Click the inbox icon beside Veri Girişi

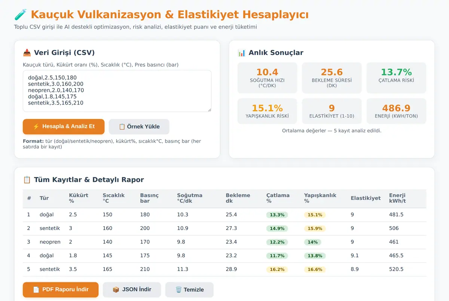[27, 53]
